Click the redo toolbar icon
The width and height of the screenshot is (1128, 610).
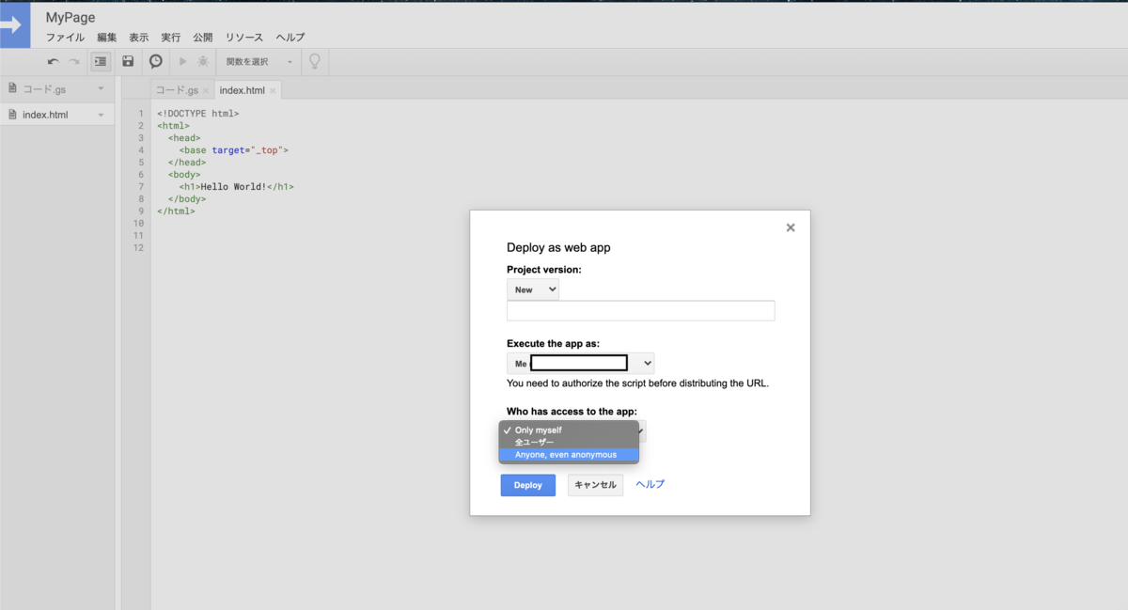click(74, 61)
